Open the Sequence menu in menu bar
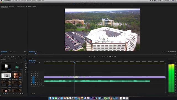The image size is (177, 100). coord(24,1)
